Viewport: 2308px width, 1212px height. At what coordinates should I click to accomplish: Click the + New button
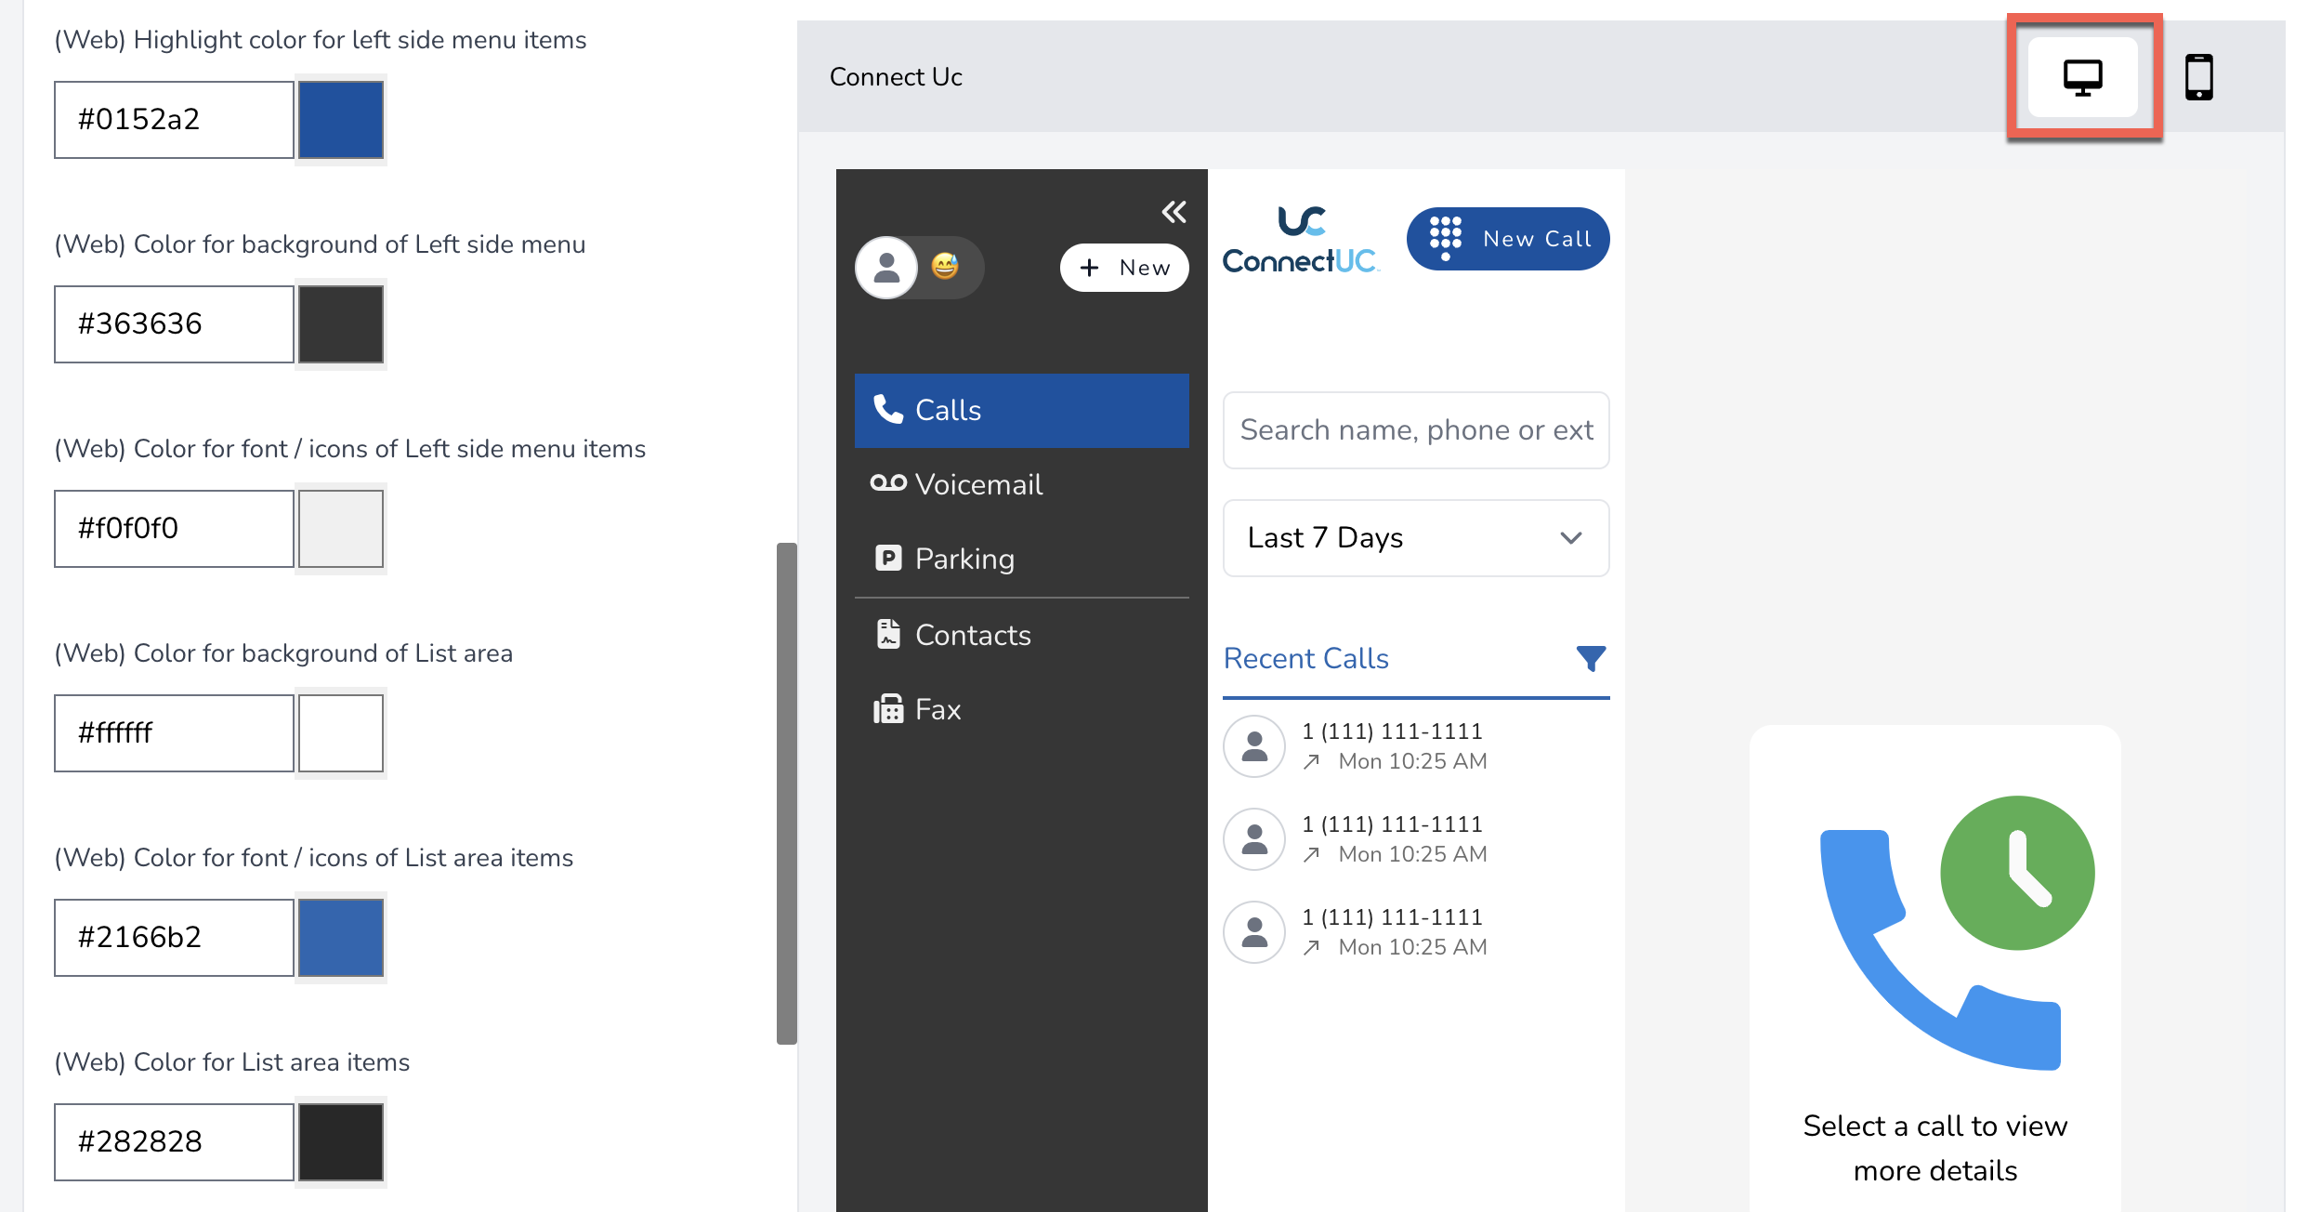[1124, 268]
